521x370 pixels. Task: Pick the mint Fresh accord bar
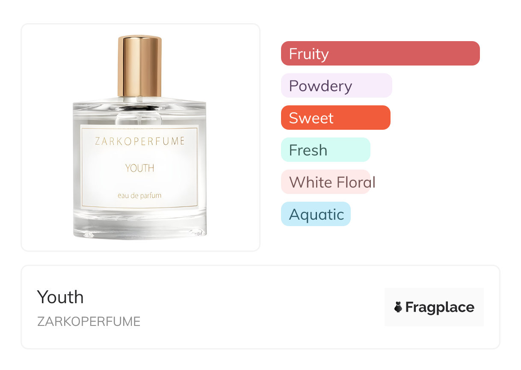click(x=326, y=150)
